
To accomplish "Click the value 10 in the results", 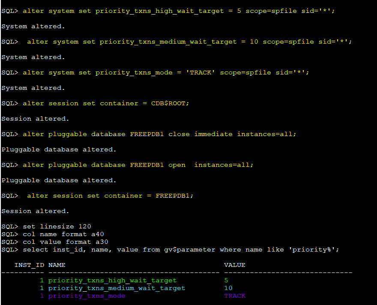I will point(228,288).
